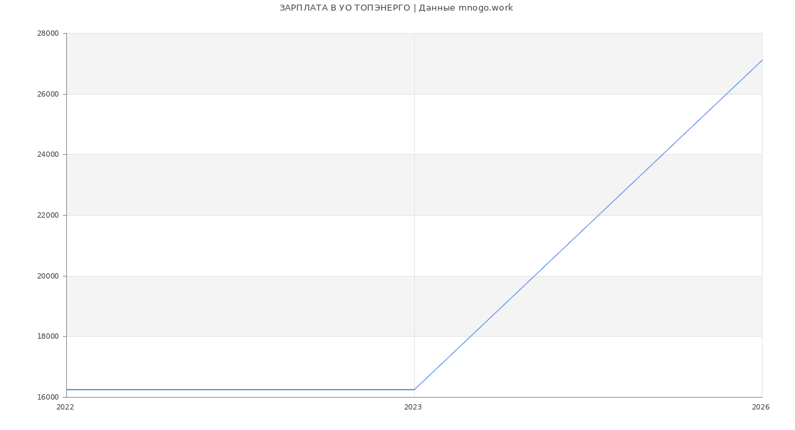
Task: Click the 26000 y-axis label
Action: tap(49, 94)
